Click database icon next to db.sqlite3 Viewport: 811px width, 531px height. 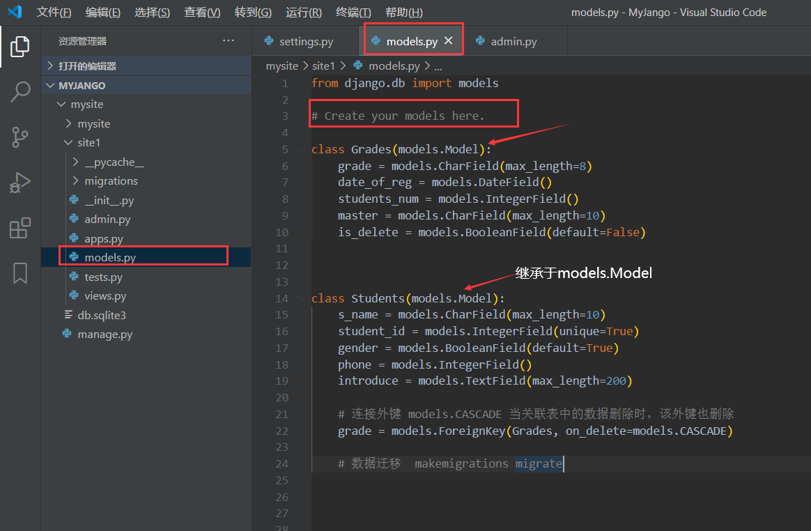coord(68,314)
